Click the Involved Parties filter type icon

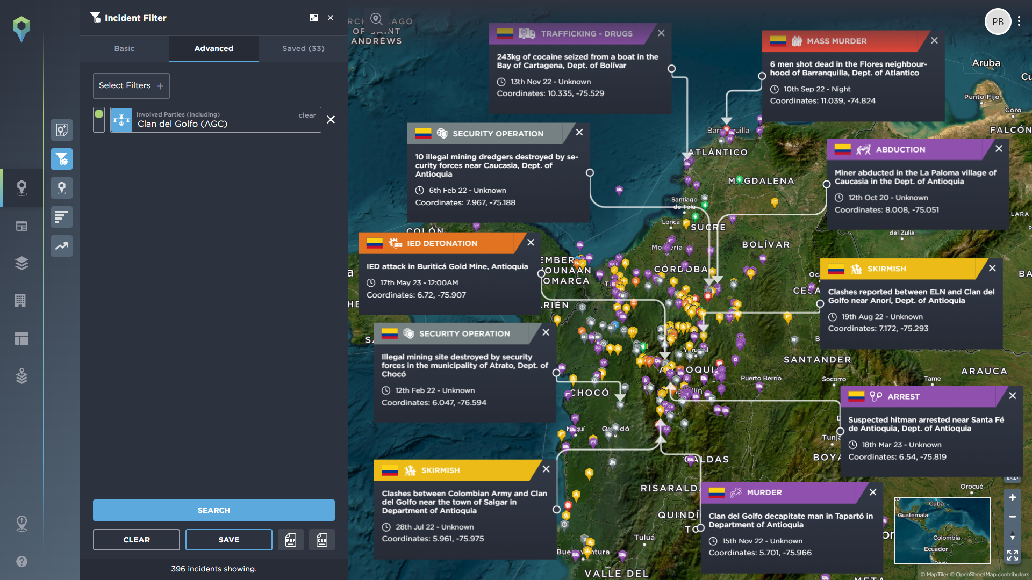point(121,120)
